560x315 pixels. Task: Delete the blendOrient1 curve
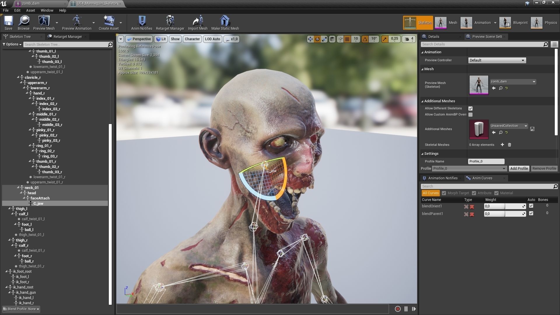[x=472, y=206]
